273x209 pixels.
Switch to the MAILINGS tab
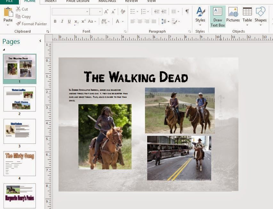coord(107,1)
